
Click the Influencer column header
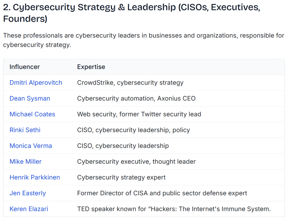point(25,67)
